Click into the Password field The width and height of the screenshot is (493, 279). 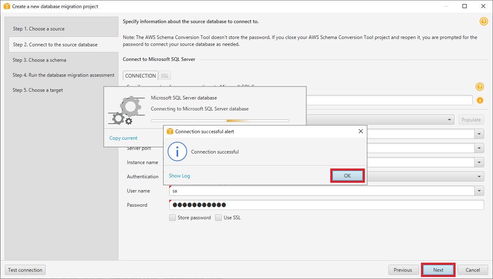coord(325,205)
